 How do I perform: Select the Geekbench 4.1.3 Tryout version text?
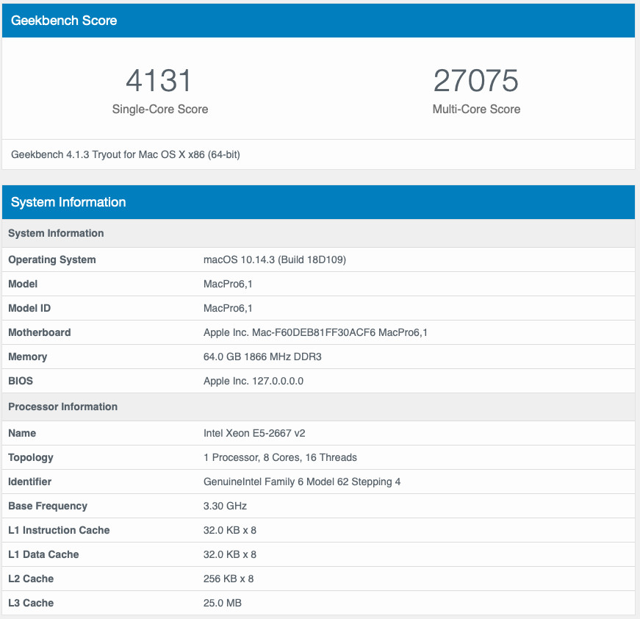[x=126, y=155]
